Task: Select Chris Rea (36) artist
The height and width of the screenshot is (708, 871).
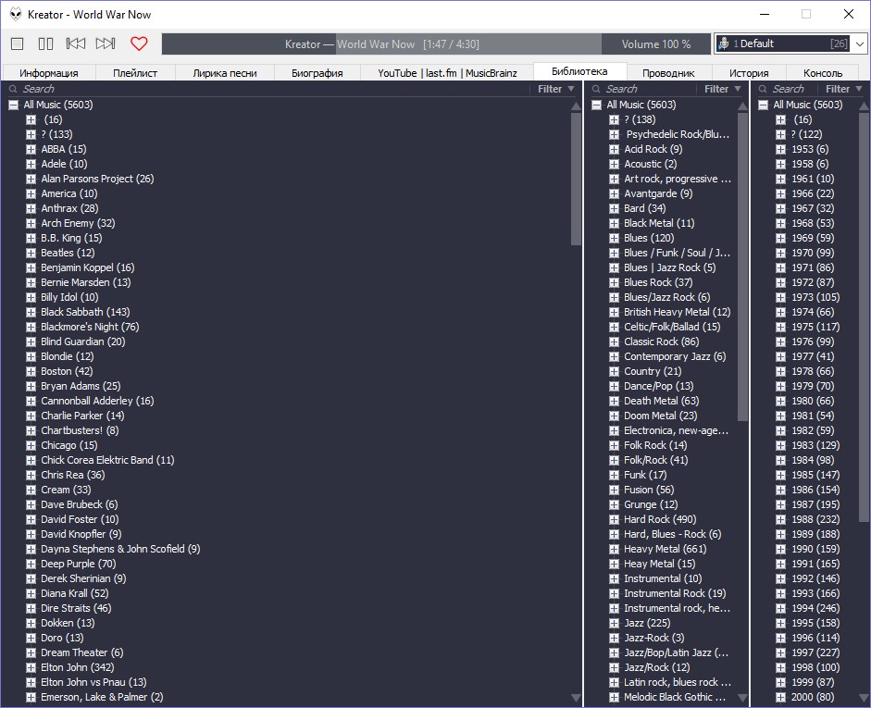Action: tap(73, 475)
